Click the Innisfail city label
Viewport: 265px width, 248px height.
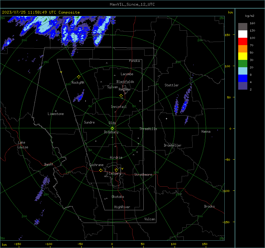[119, 107]
